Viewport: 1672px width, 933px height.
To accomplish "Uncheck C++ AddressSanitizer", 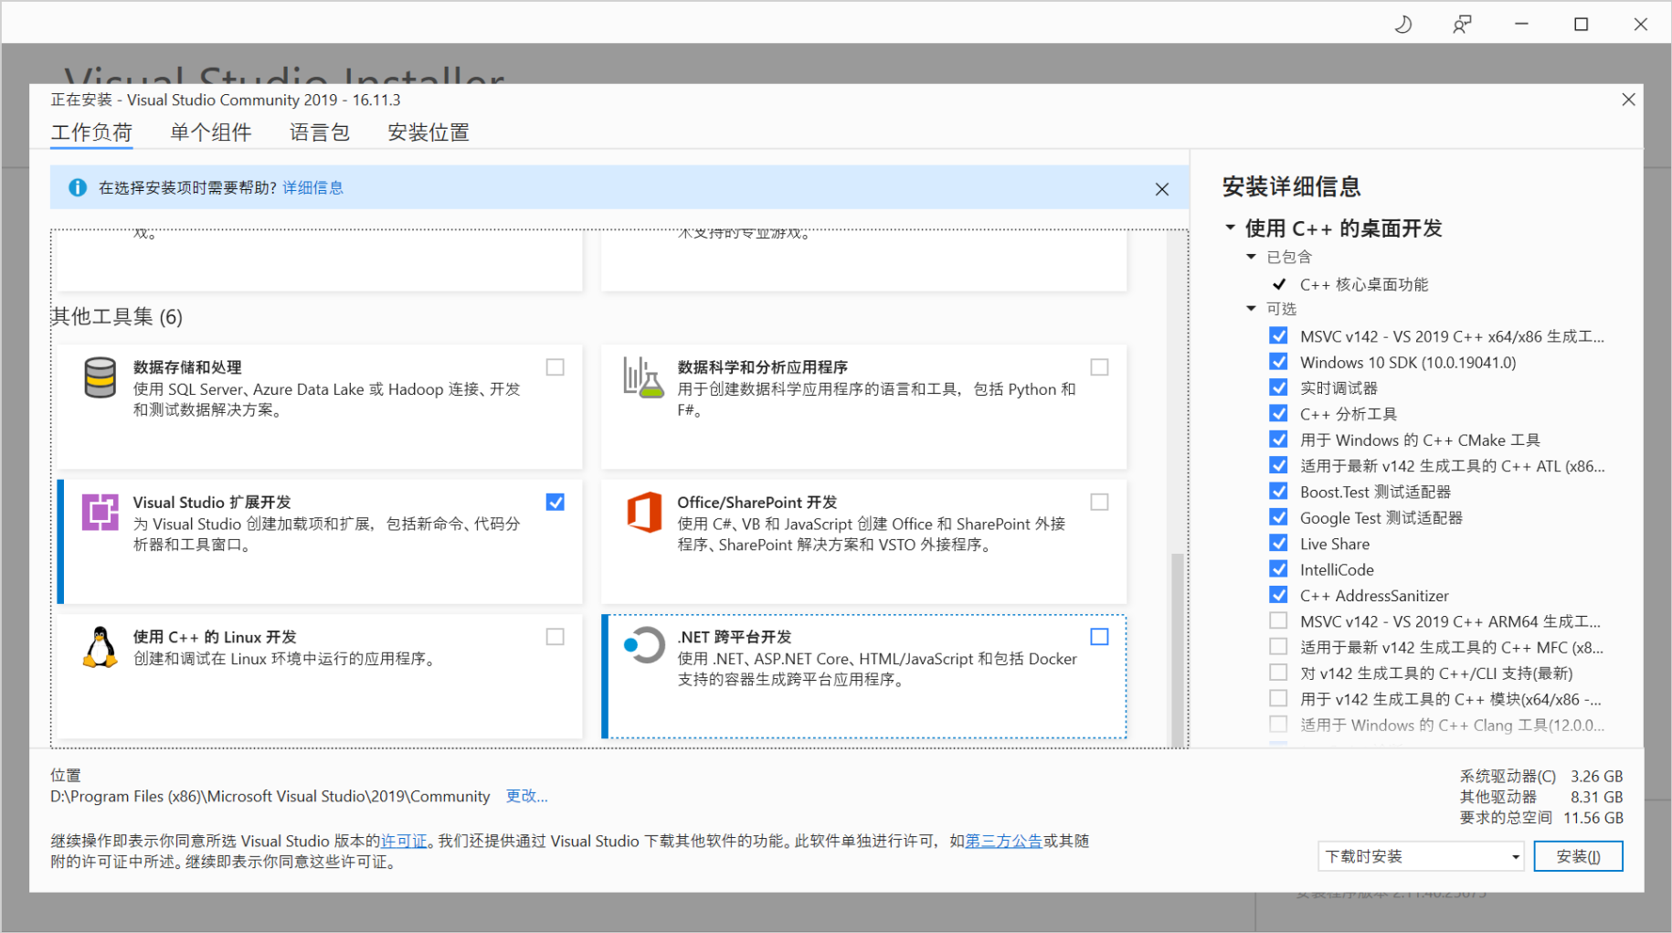I will point(1278,595).
